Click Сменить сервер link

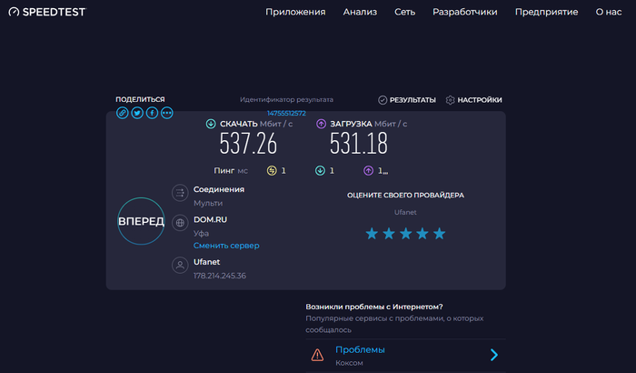(226, 246)
